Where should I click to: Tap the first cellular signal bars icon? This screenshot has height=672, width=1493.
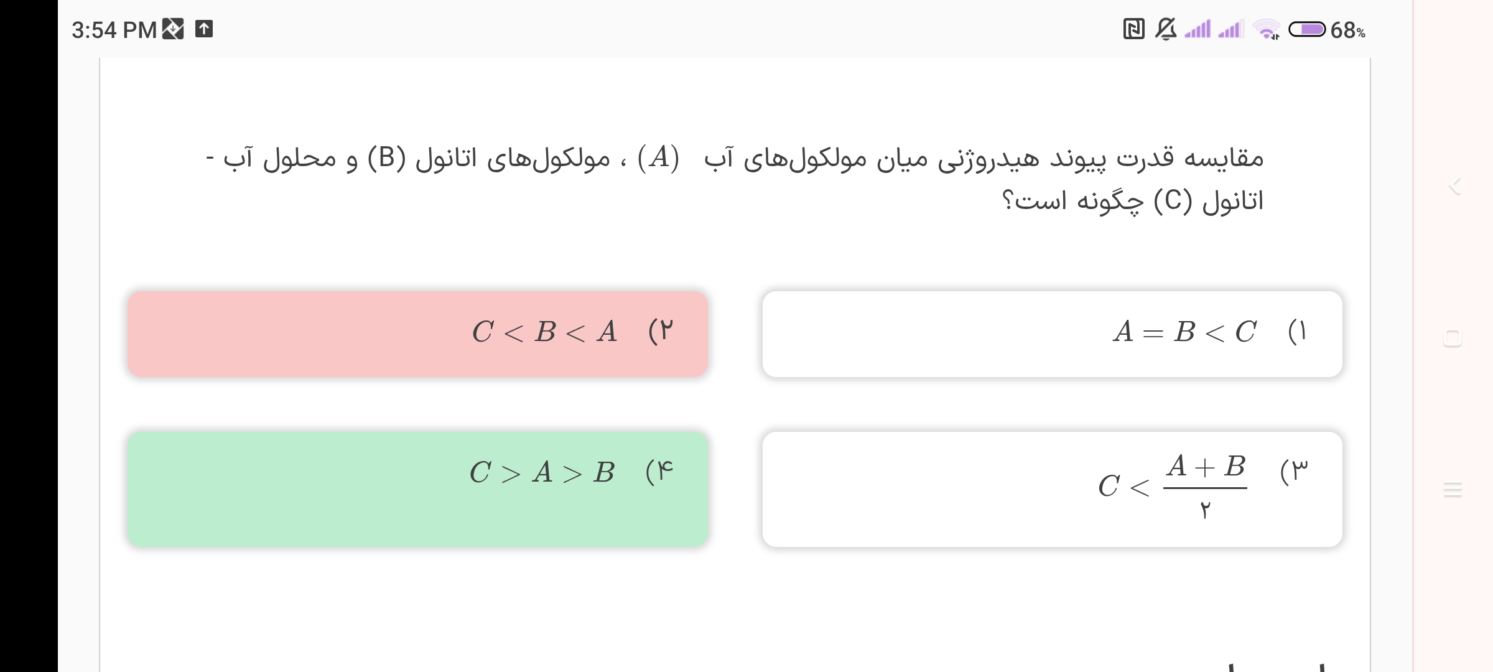tap(1198, 29)
